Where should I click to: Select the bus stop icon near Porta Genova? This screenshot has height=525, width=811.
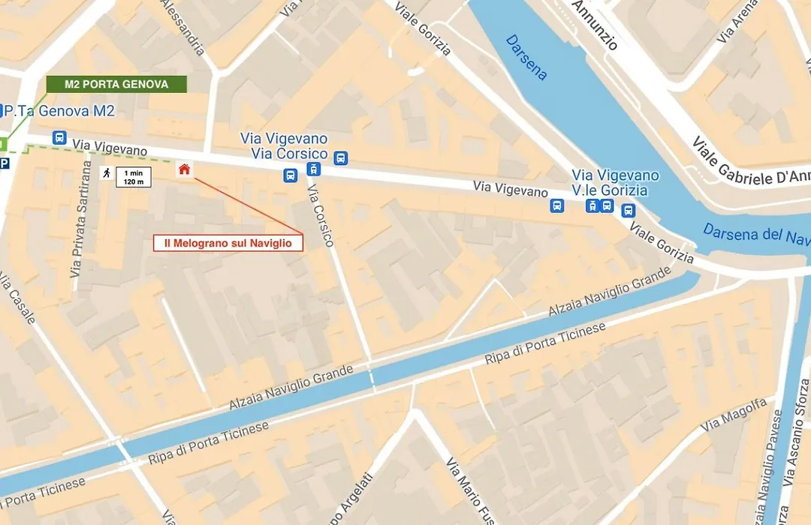[59, 138]
